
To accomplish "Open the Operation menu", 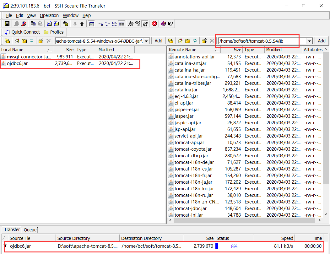I will point(49,15).
